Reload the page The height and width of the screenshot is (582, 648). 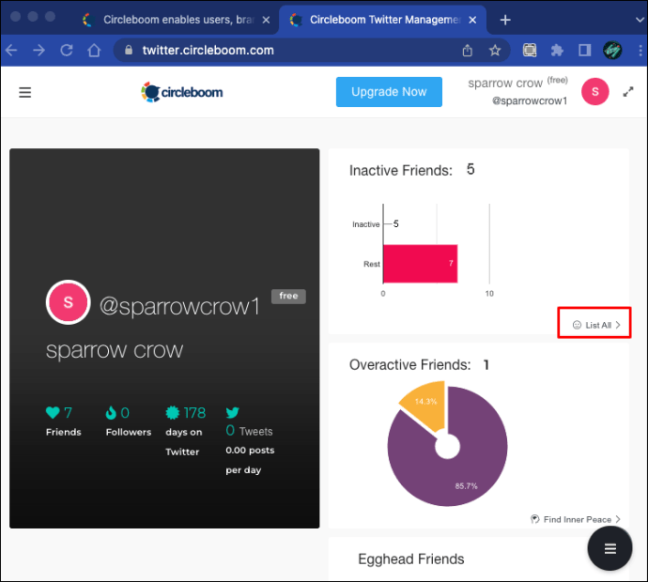[x=67, y=51]
